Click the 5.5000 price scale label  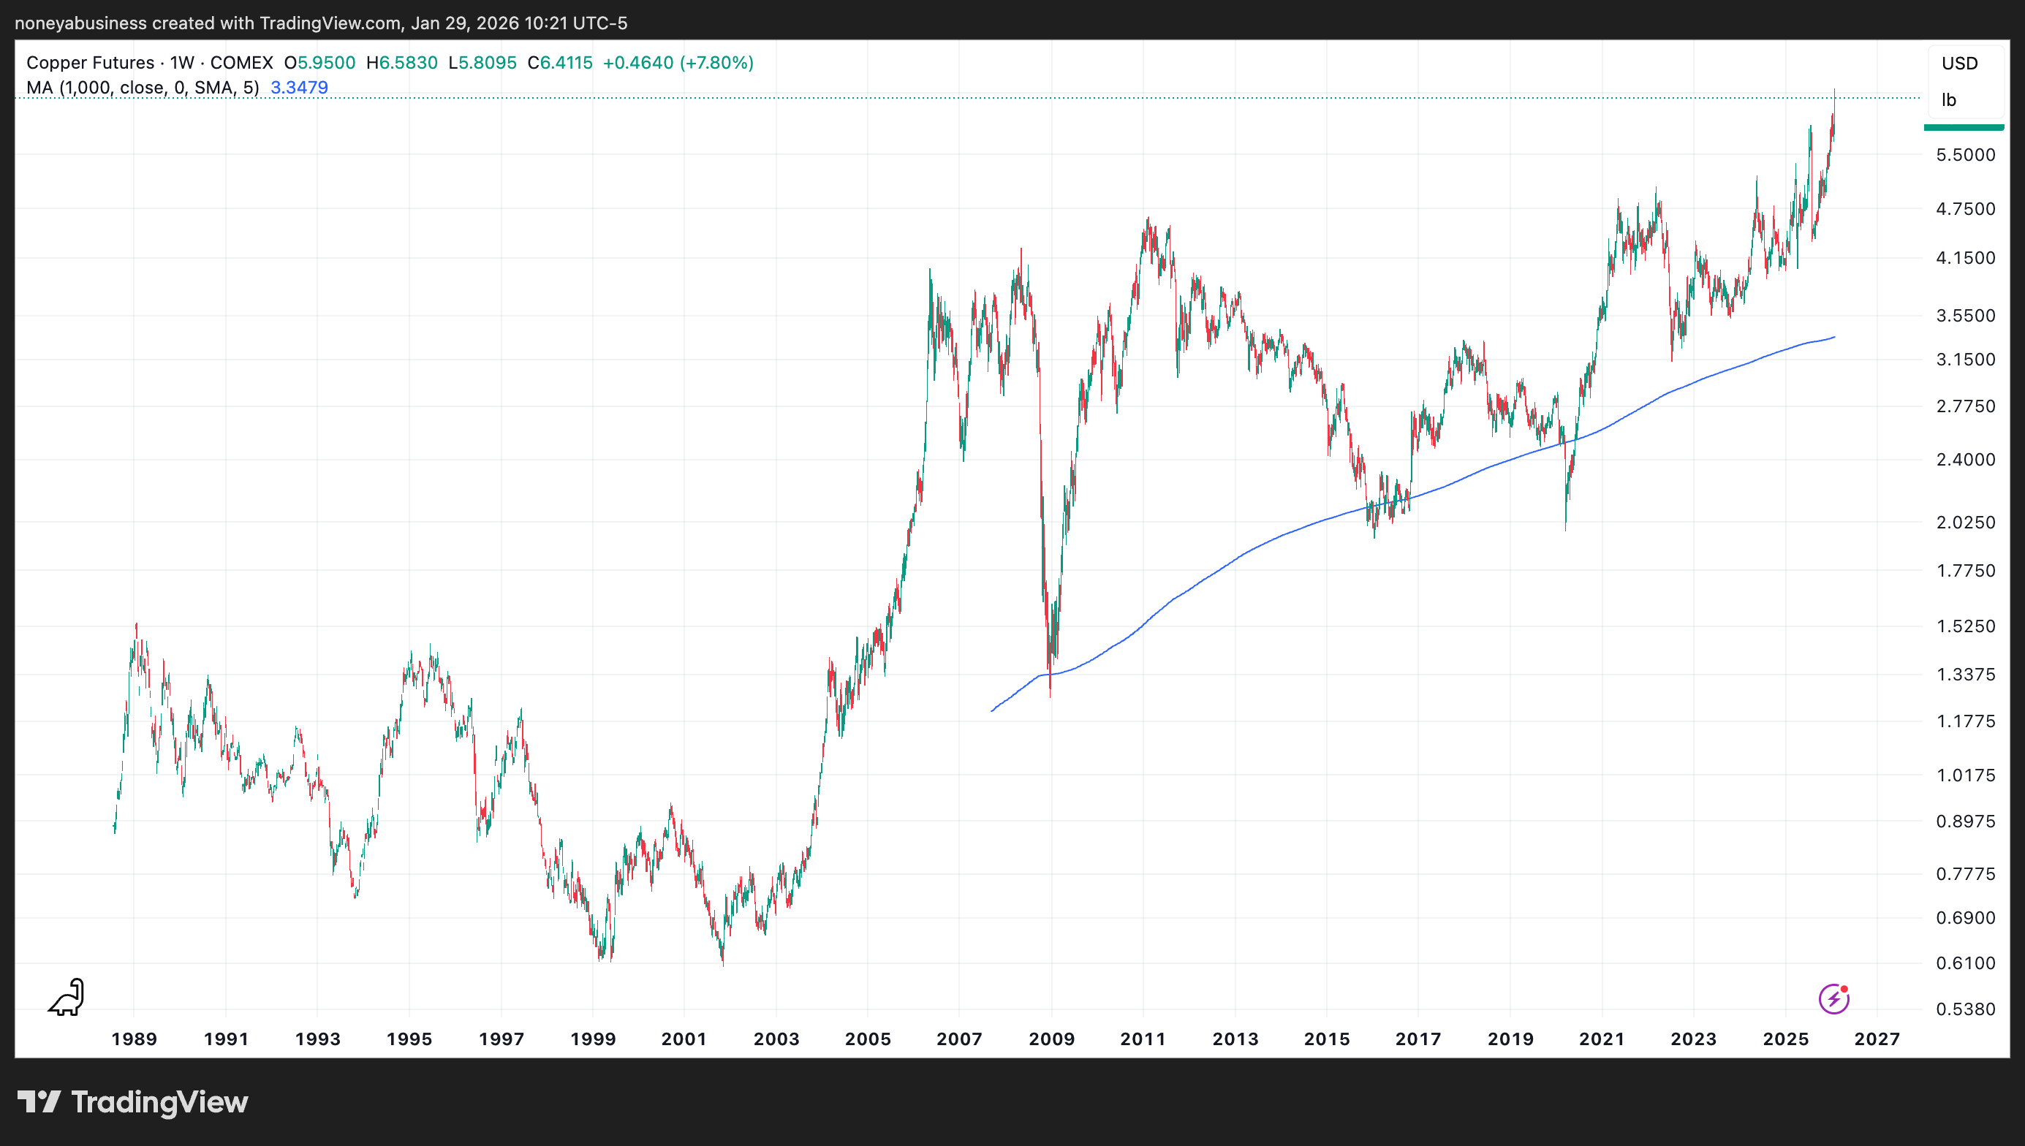tap(1965, 154)
